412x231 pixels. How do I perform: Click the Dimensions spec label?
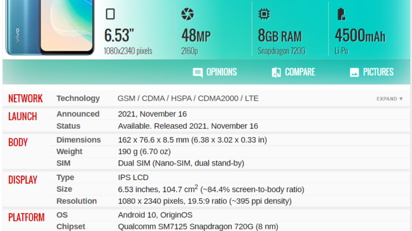79,140
